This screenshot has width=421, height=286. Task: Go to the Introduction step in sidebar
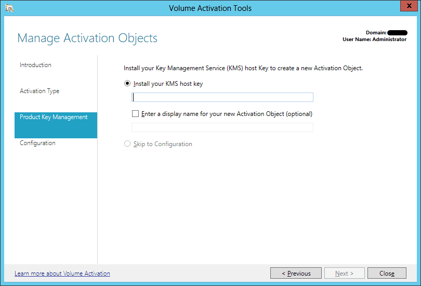(x=35, y=65)
